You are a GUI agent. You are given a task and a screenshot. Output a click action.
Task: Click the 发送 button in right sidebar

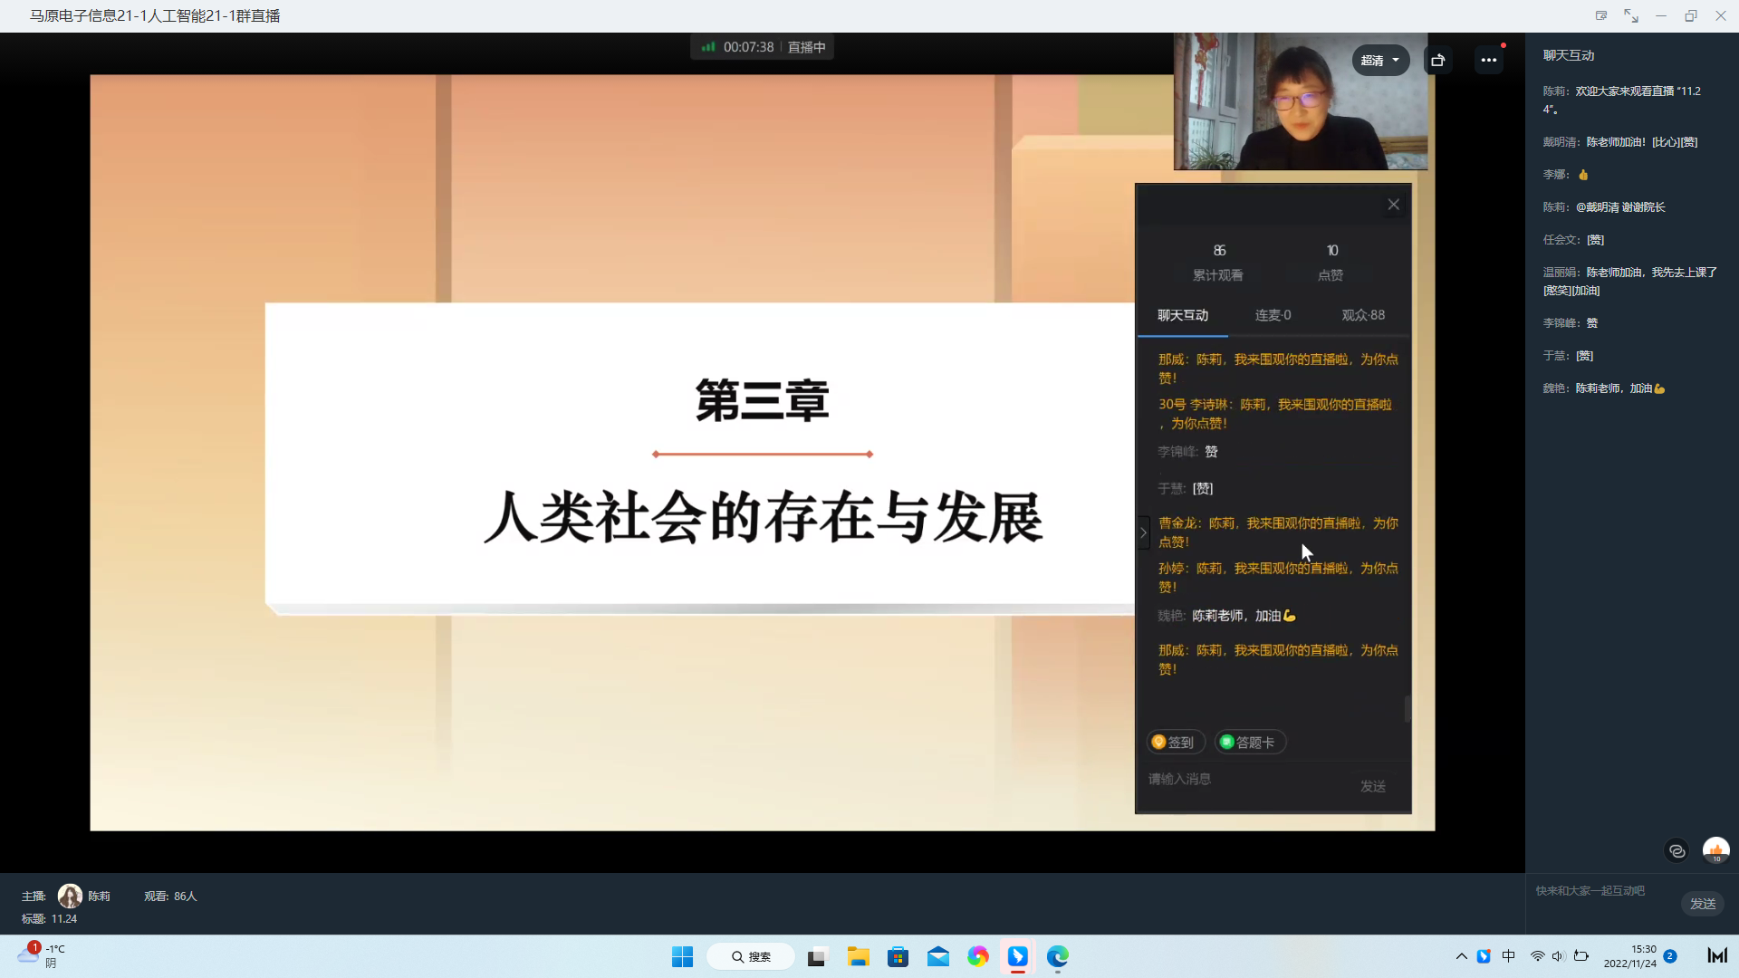point(1702,904)
